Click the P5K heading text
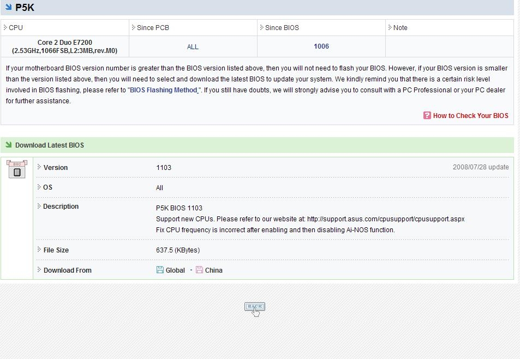520x359 pixels. coord(25,7)
